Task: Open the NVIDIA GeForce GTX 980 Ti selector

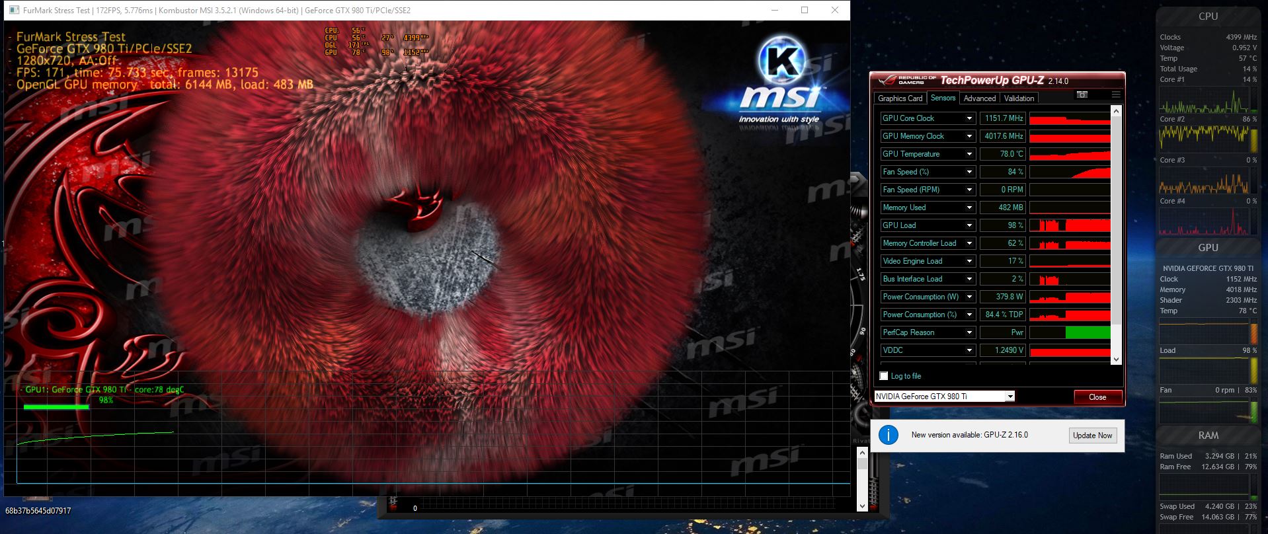Action: tap(944, 397)
